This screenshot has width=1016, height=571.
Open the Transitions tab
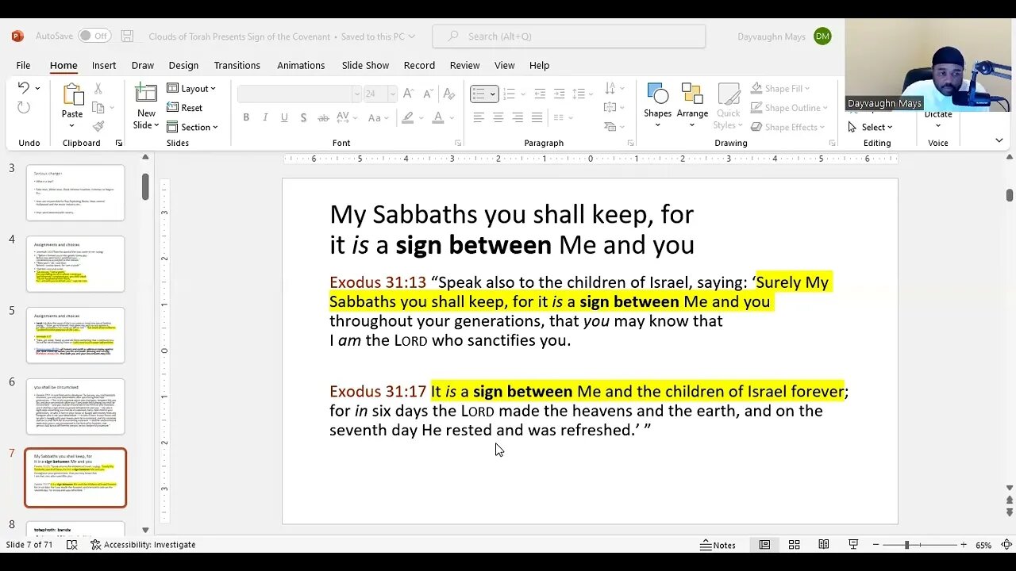tap(237, 65)
